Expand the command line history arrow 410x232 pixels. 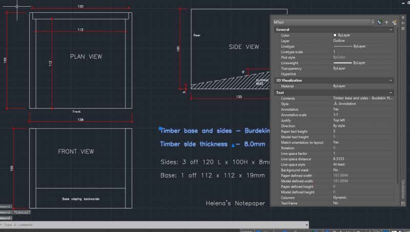pyautogui.click(x=306, y=225)
